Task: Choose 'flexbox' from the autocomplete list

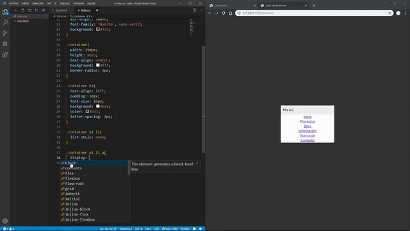Action: pyautogui.click(x=94, y=178)
